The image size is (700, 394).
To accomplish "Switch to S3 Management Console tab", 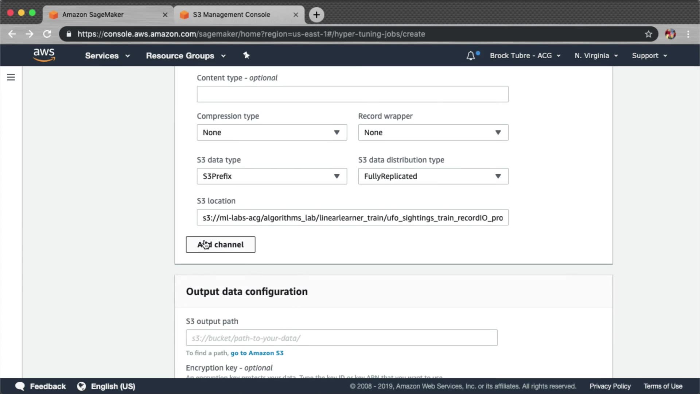I will pos(232,15).
